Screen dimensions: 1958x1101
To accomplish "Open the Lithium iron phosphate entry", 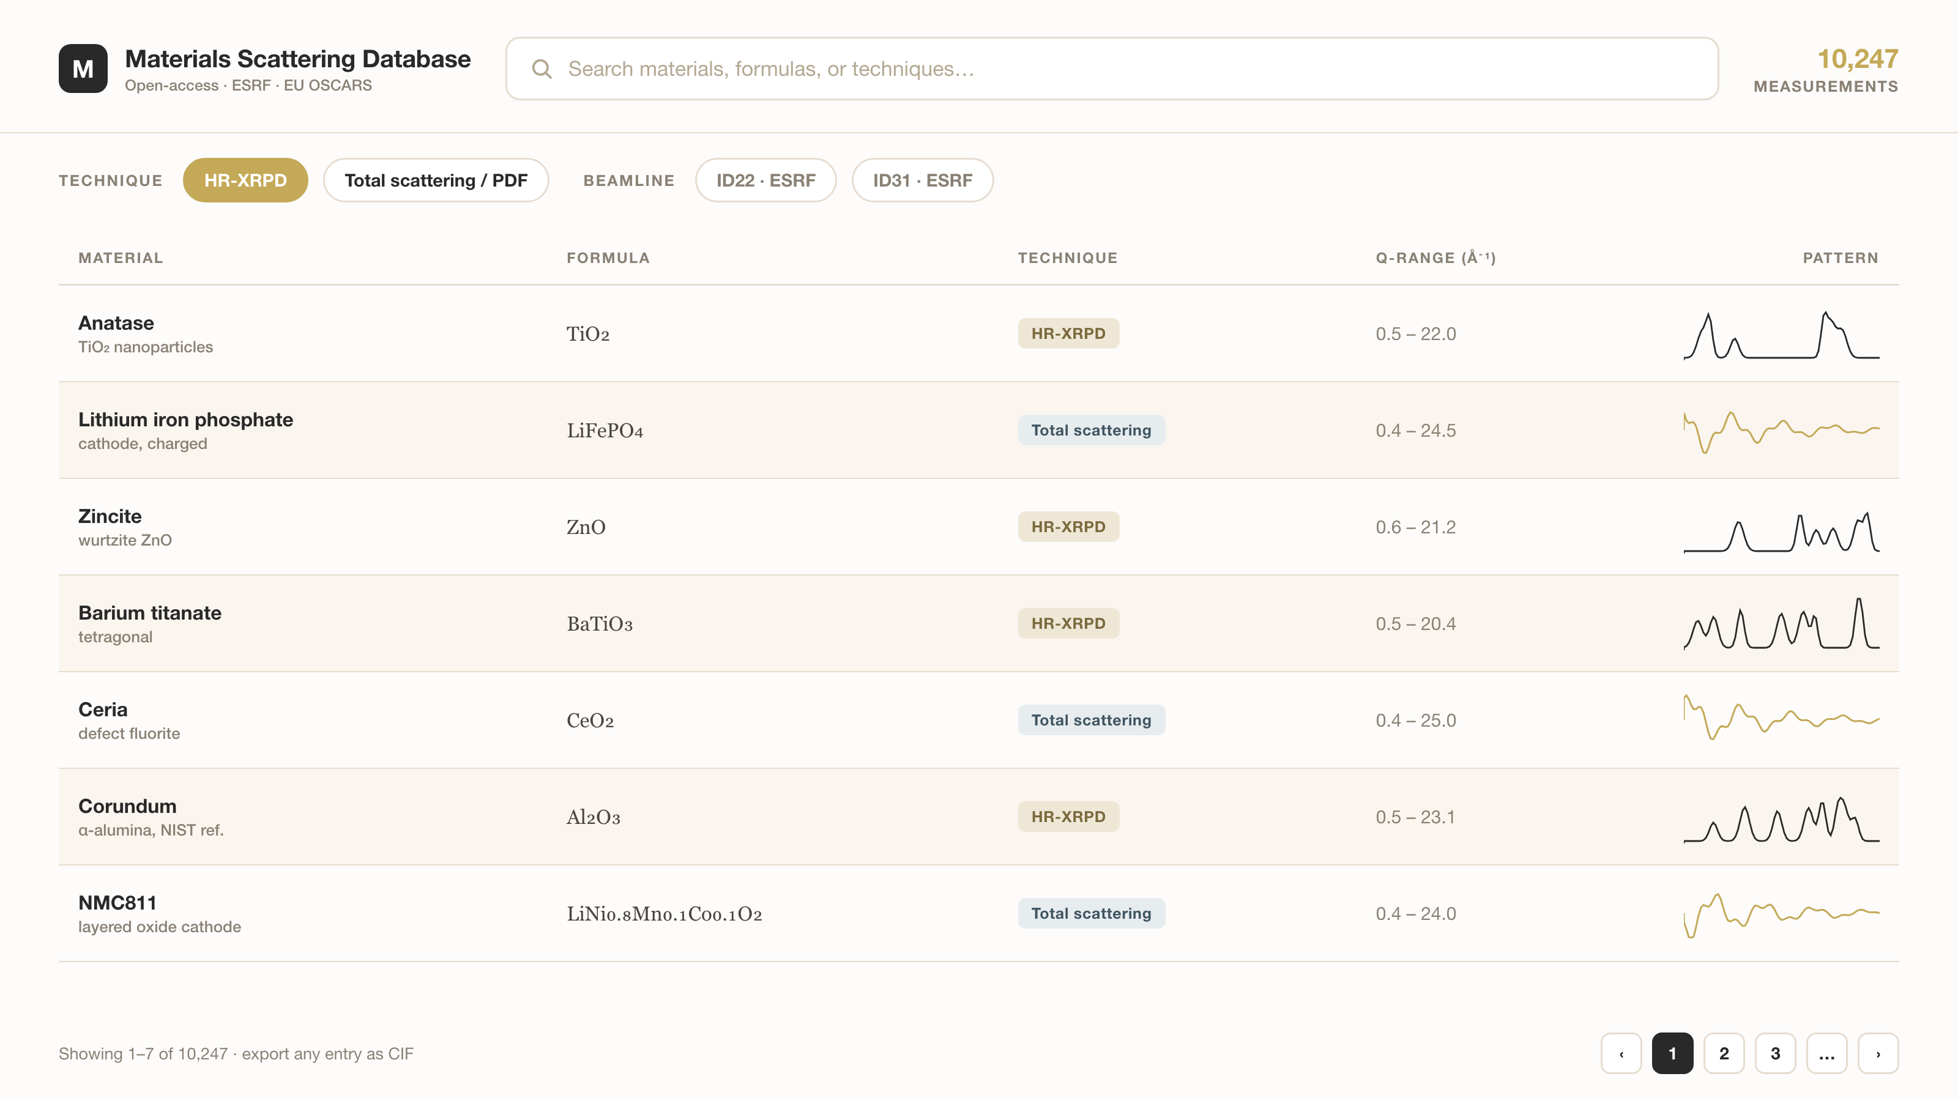I will (979, 430).
